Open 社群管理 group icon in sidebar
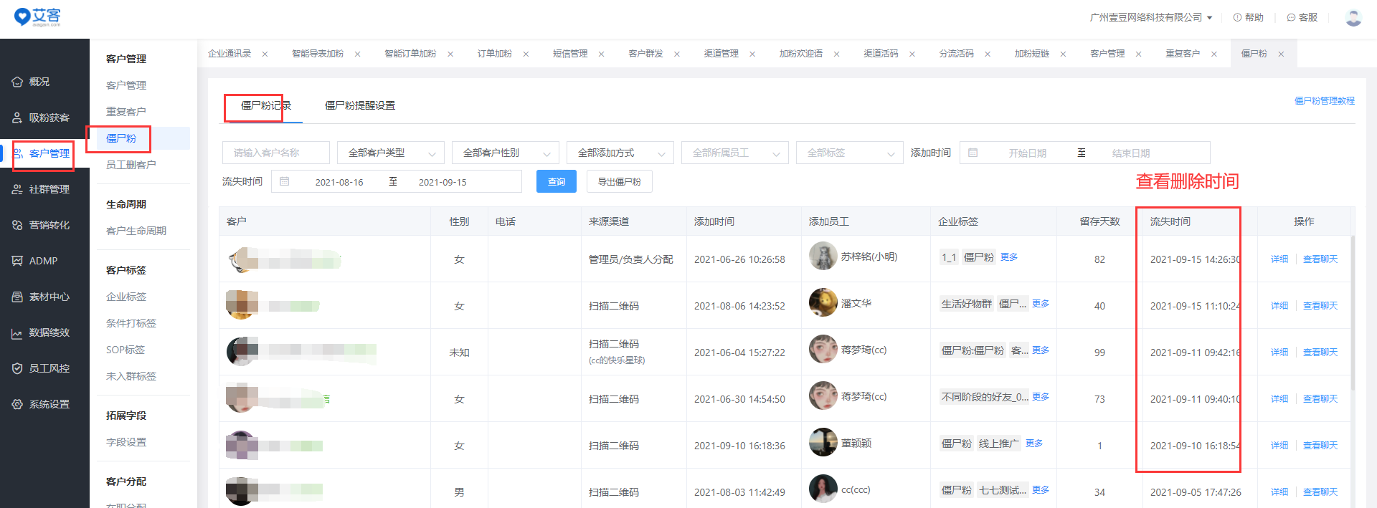Image resolution: width=1377 pixels, height=508 pixels. 17,189
